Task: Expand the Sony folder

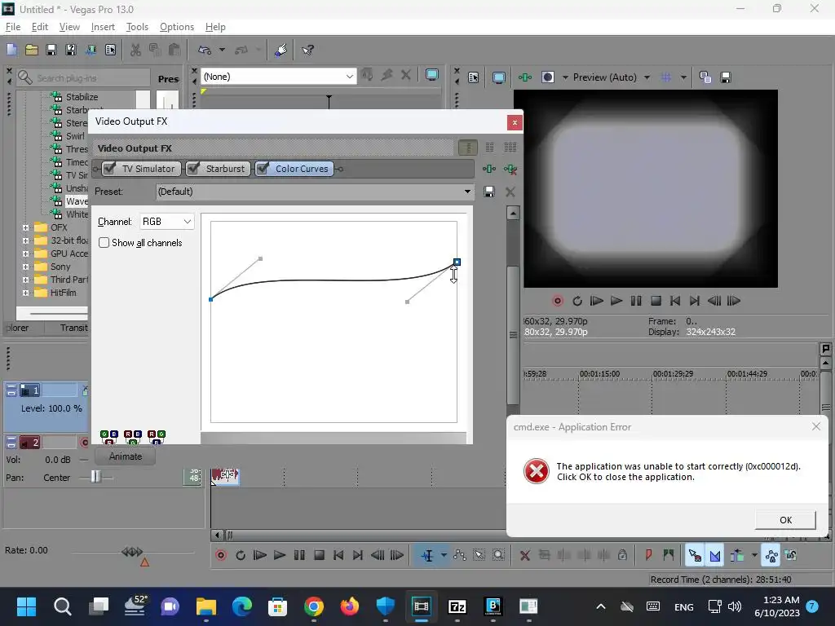Action: click(x=25, y=267)
